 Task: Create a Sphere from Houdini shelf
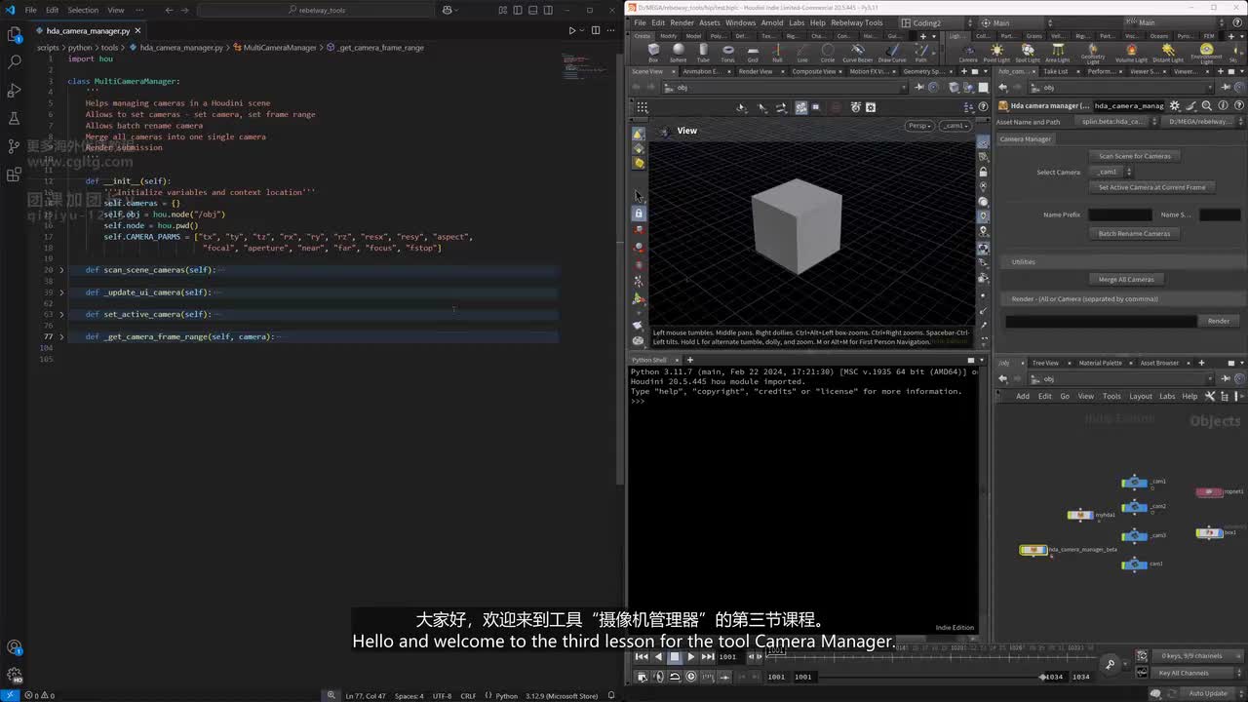(x=678, y=53)
